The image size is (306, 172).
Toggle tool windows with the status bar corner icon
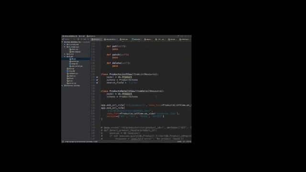coord(63,142)
